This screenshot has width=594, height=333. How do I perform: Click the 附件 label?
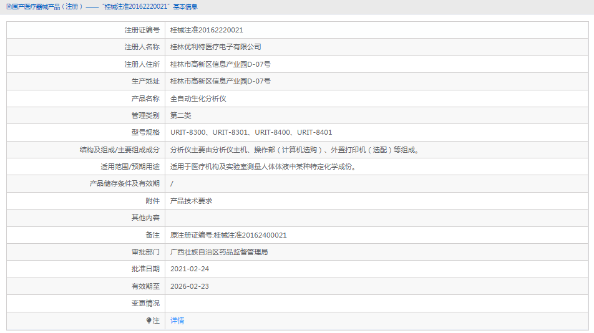click(x=153, y=201)
